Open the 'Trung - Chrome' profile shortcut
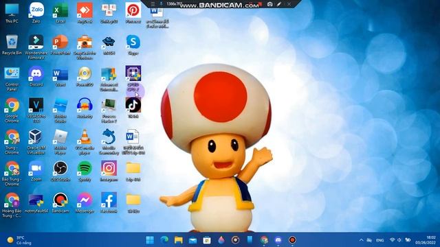 [x=12, y=142]
